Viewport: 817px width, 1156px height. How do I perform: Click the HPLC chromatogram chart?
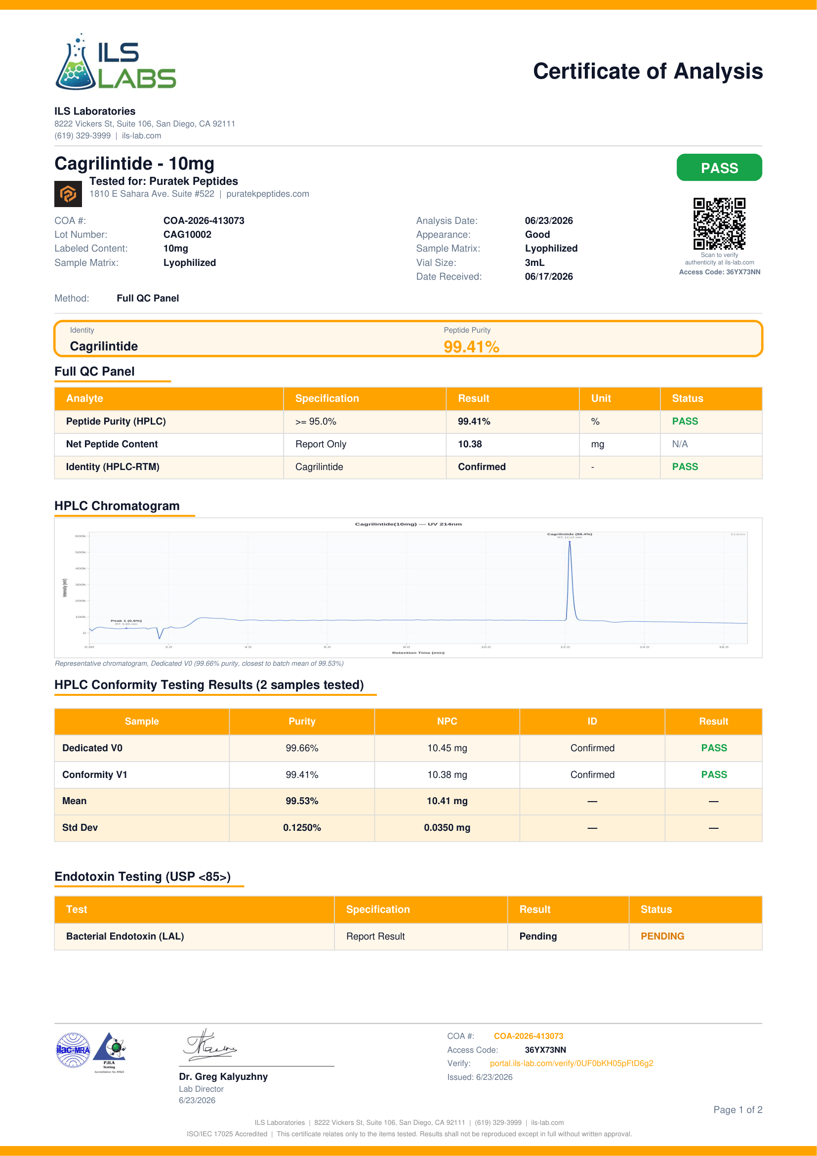click(x=408, y=588)
